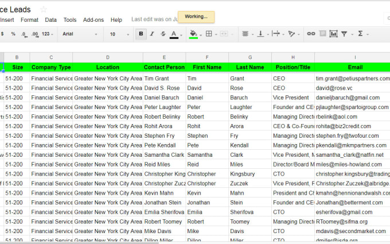
Task: Click the Position/Title header cell
Action: tap(293, 67)
